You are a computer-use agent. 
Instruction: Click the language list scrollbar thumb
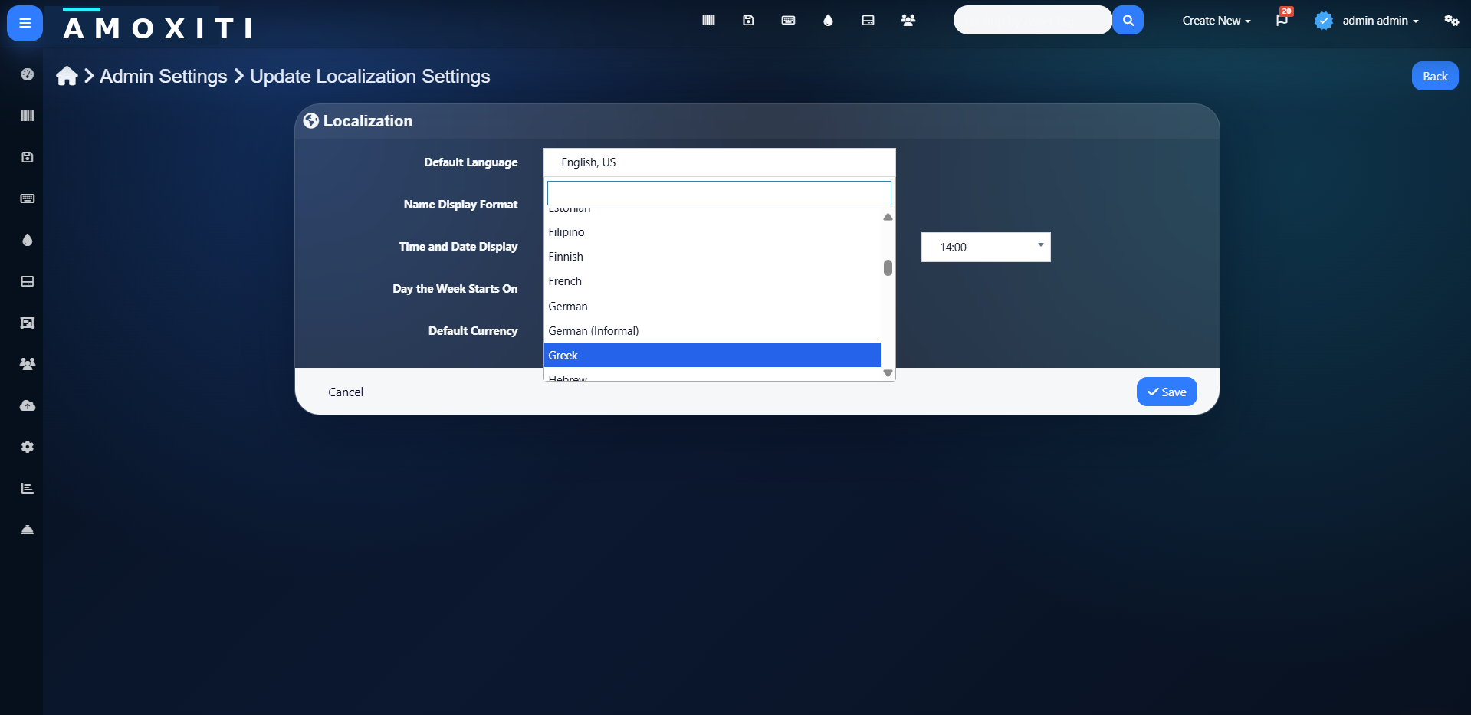click(x=888, y=267)
